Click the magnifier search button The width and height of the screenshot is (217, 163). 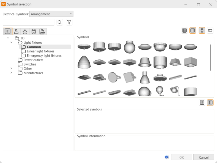click(x=60, y=22)
